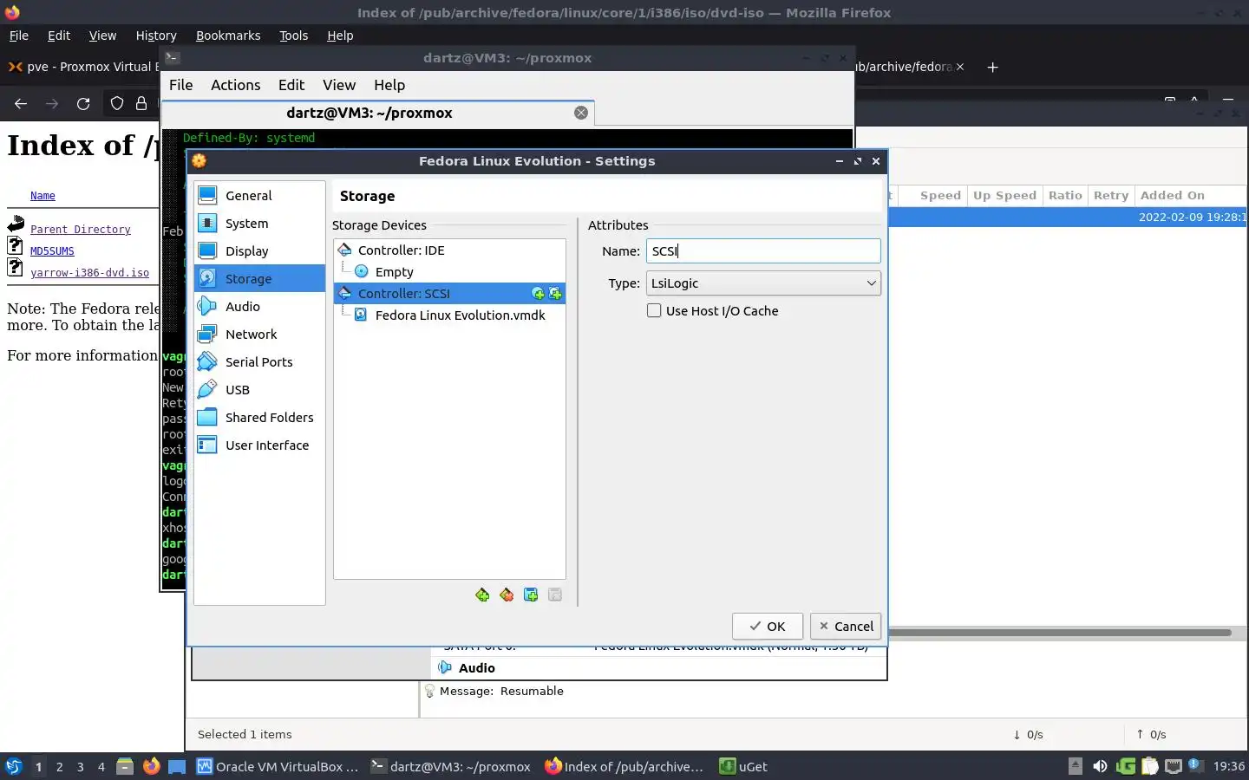Open User Interface settings category
The height and width of the screenshot is (780, 1249).
(259, 445)
